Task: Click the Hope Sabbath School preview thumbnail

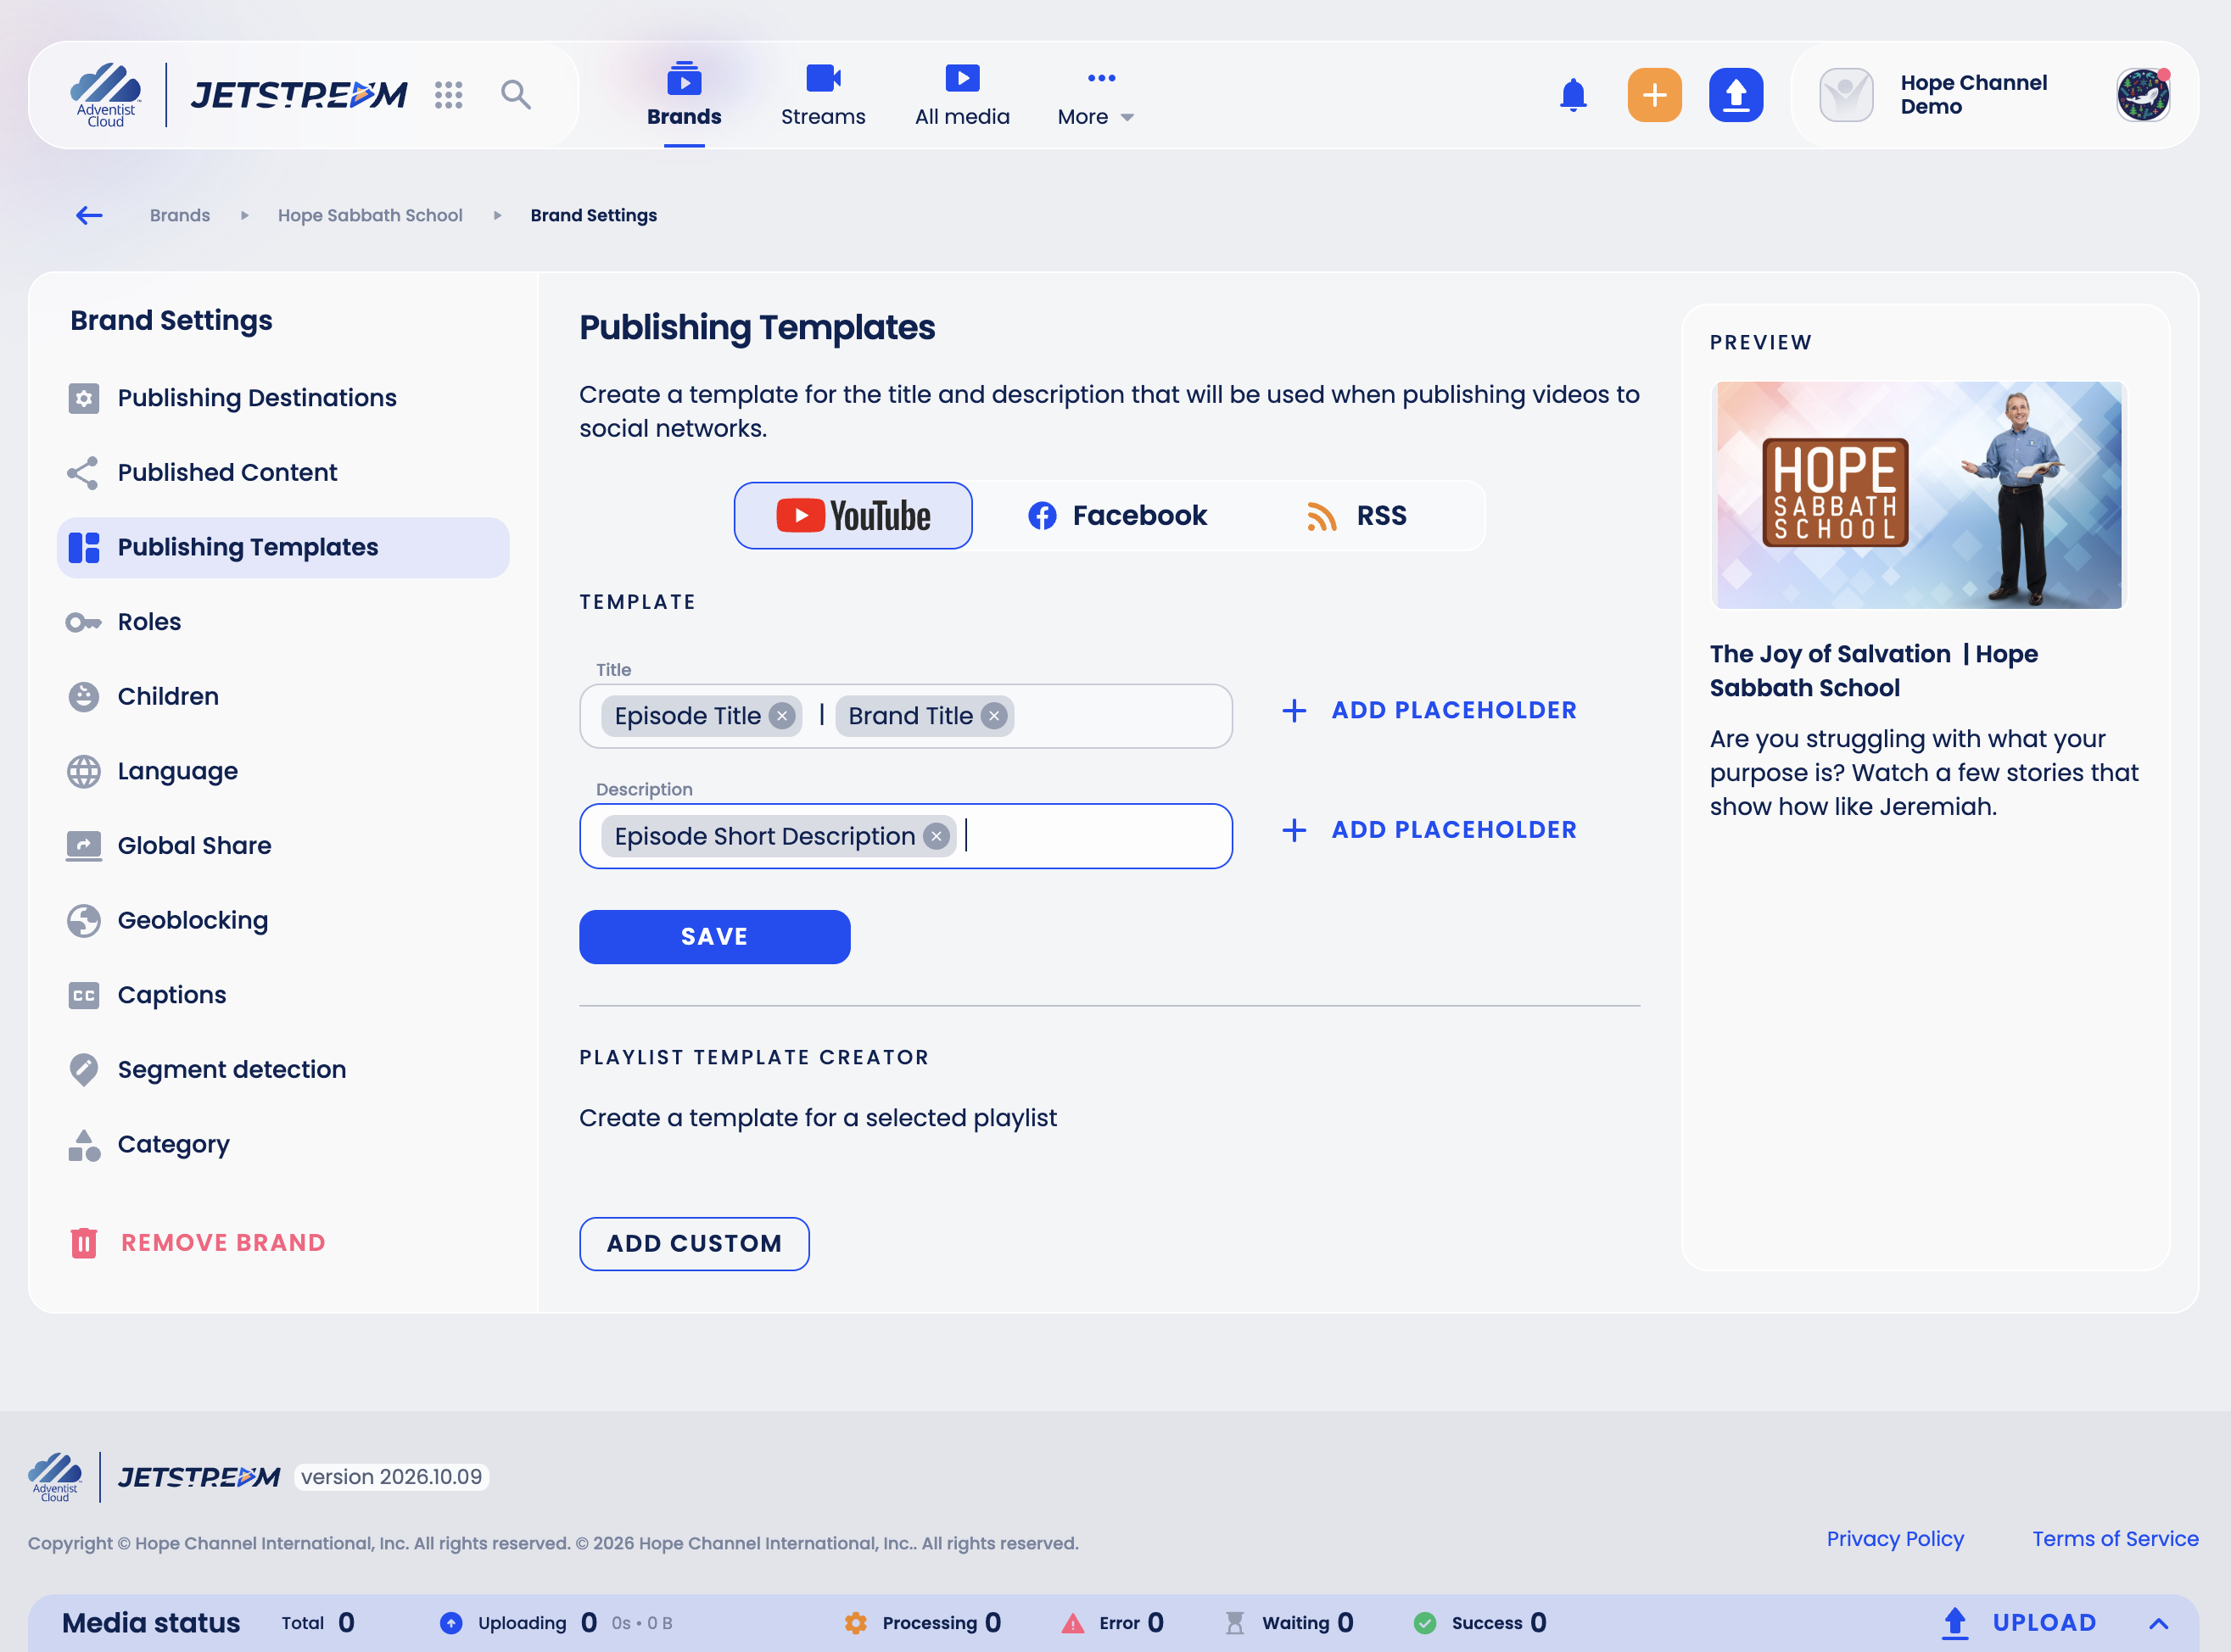Action: click(1918, 495)
